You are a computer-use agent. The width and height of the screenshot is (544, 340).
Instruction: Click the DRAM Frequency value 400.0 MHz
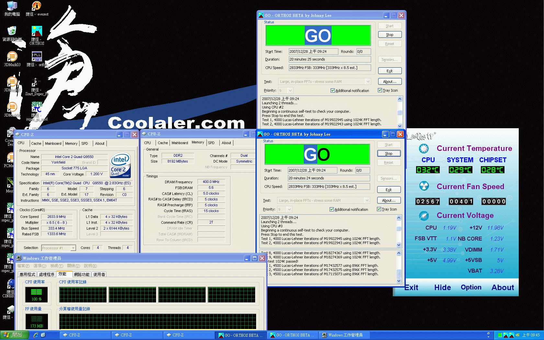[x=211, y=182]
